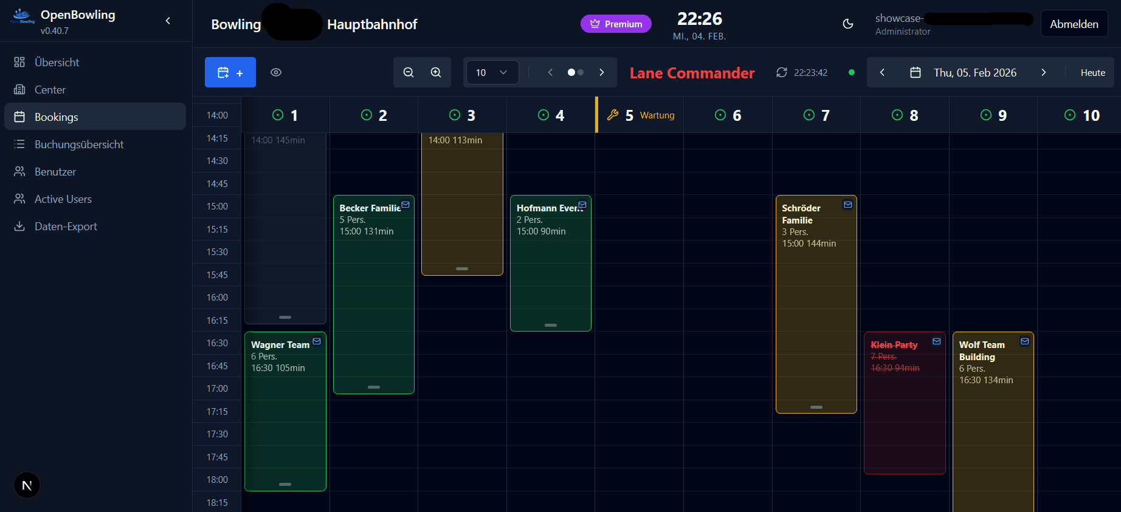This screenshot has height=512, width=1121.
Task: Click the Lane 6 status icon
Action: pos(720,115)
